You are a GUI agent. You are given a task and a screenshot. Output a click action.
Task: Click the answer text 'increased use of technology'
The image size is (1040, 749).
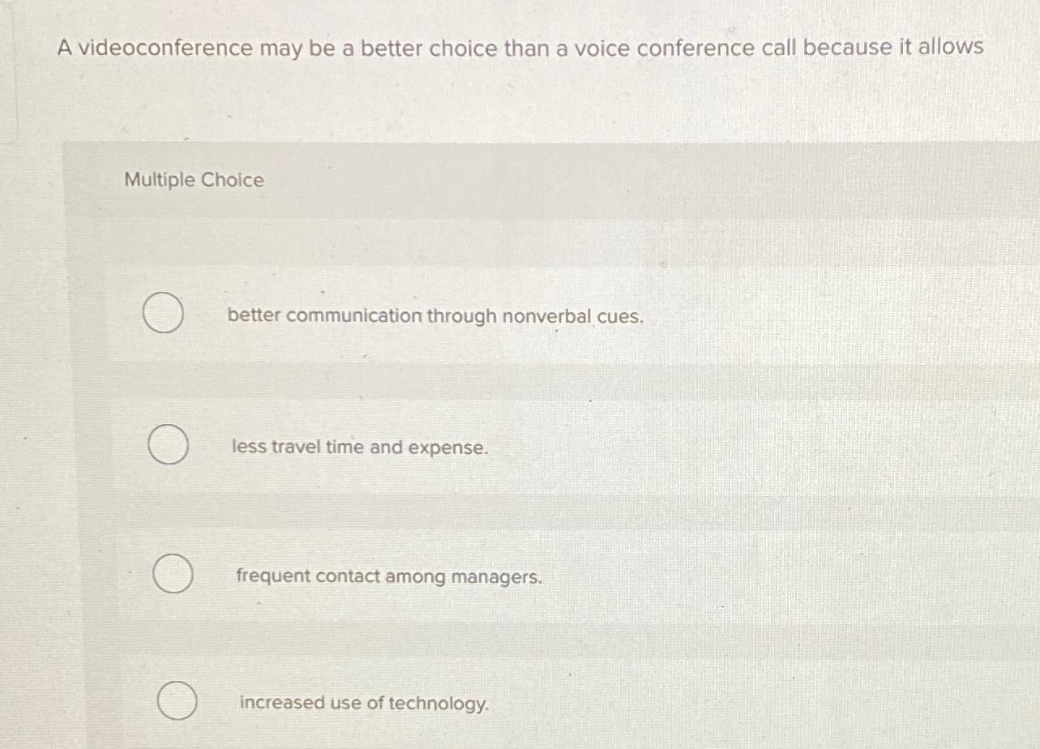tap(363, 704)
